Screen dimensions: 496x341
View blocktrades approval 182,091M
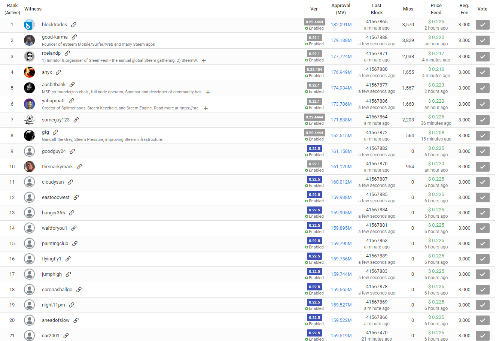[341, 25]
